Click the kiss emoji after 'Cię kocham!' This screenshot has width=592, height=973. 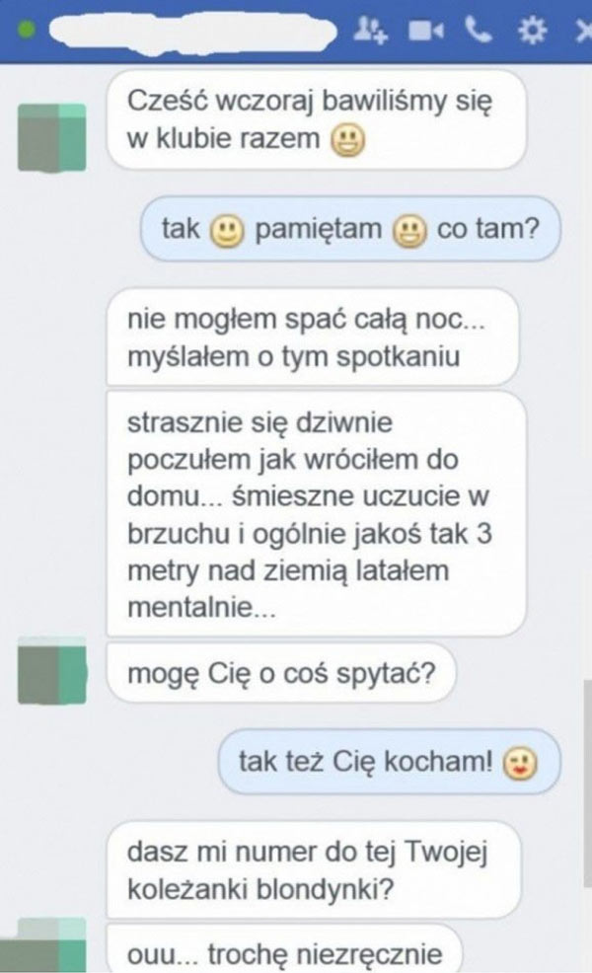520,763
